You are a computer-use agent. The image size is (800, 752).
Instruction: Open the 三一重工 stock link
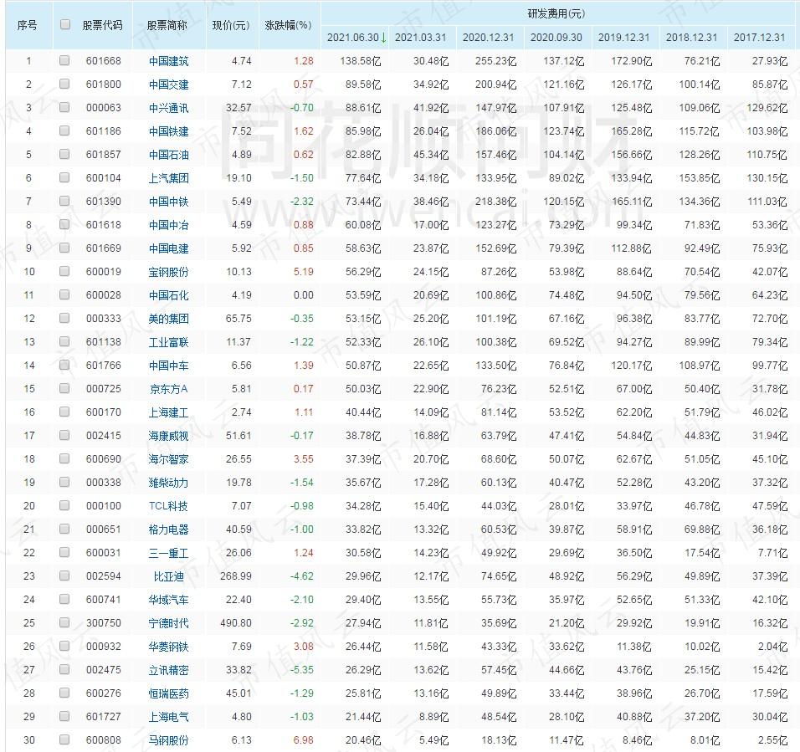point(168,553)
